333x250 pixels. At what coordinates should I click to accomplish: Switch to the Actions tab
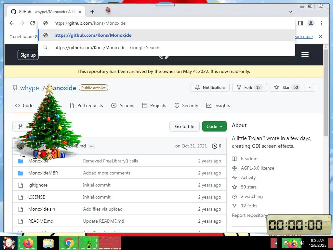tap(123, 106)
